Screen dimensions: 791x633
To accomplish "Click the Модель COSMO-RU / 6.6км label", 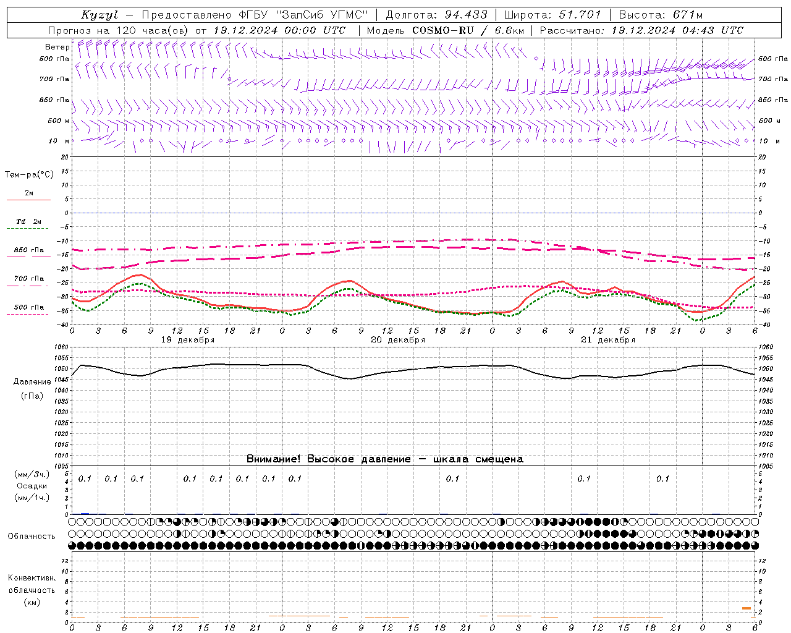I will click(446, 30).
